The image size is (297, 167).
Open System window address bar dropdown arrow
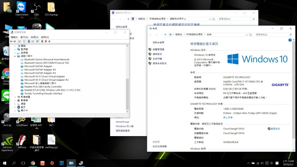[x=247, y=35]
